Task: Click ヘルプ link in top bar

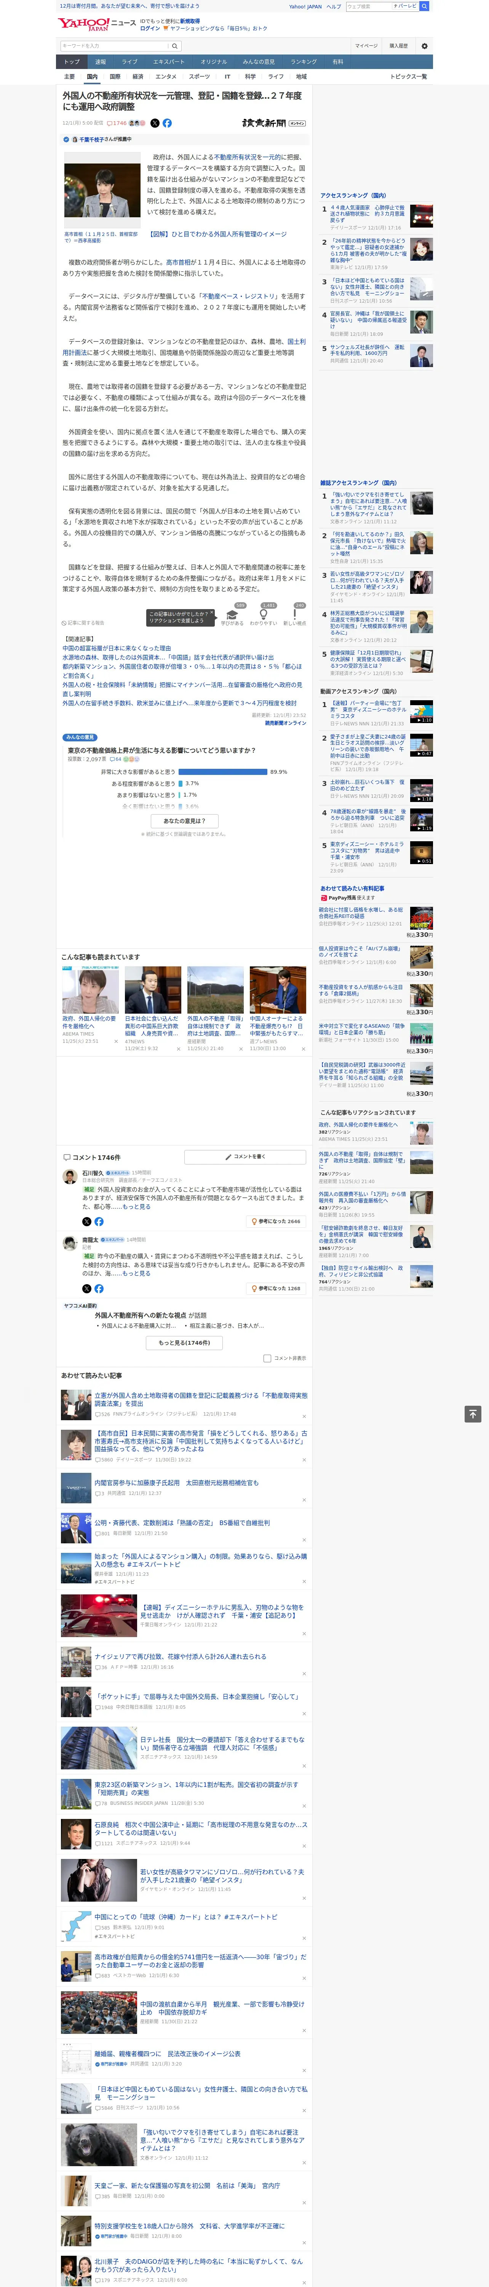Action: click(334, 6)
